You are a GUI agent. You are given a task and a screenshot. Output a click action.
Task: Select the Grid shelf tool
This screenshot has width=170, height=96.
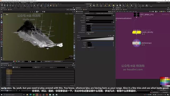point(13,6)
